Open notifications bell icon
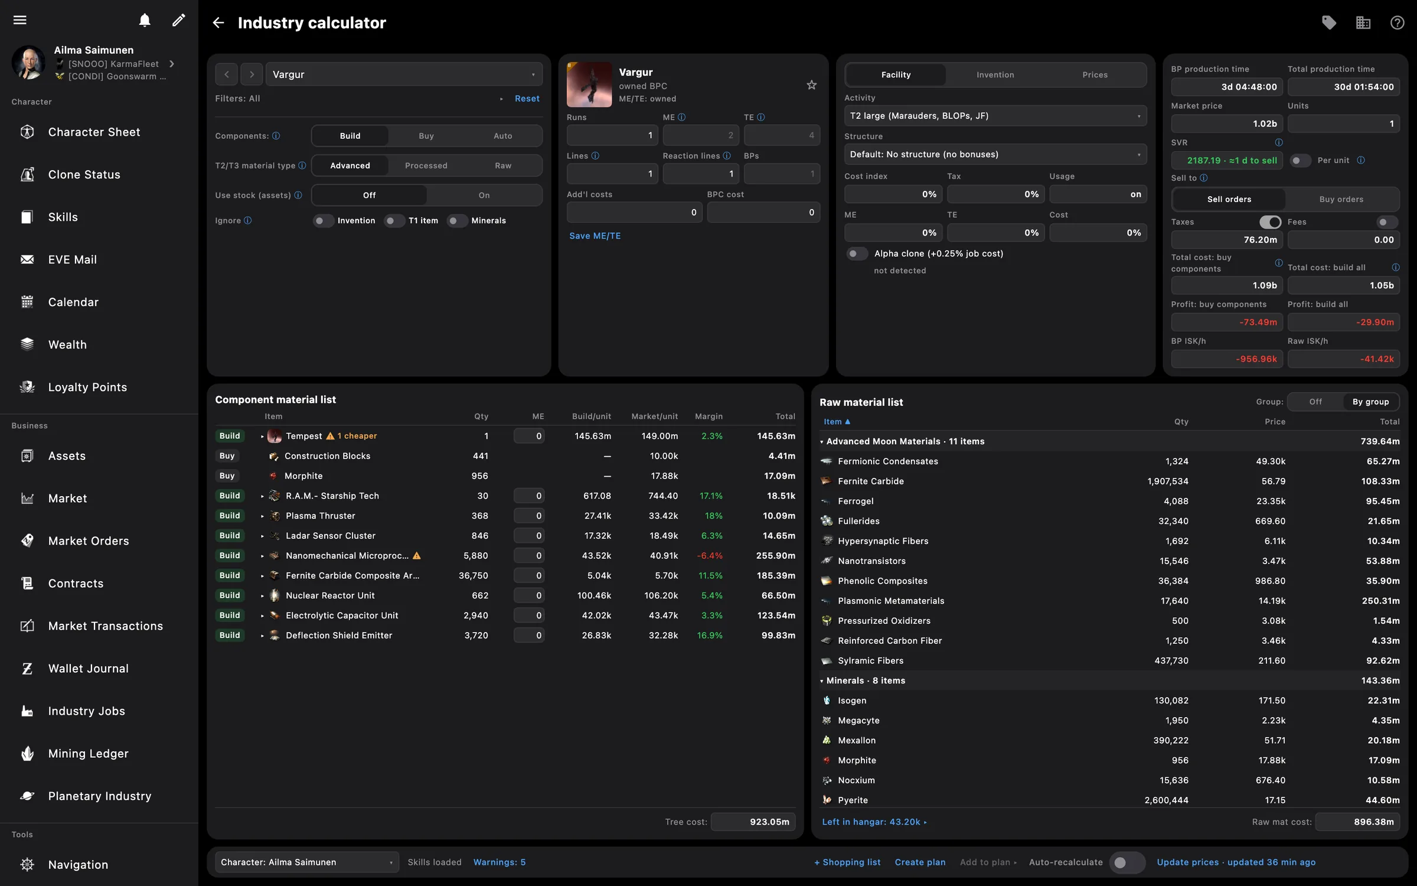 click(x=145, y=20)
